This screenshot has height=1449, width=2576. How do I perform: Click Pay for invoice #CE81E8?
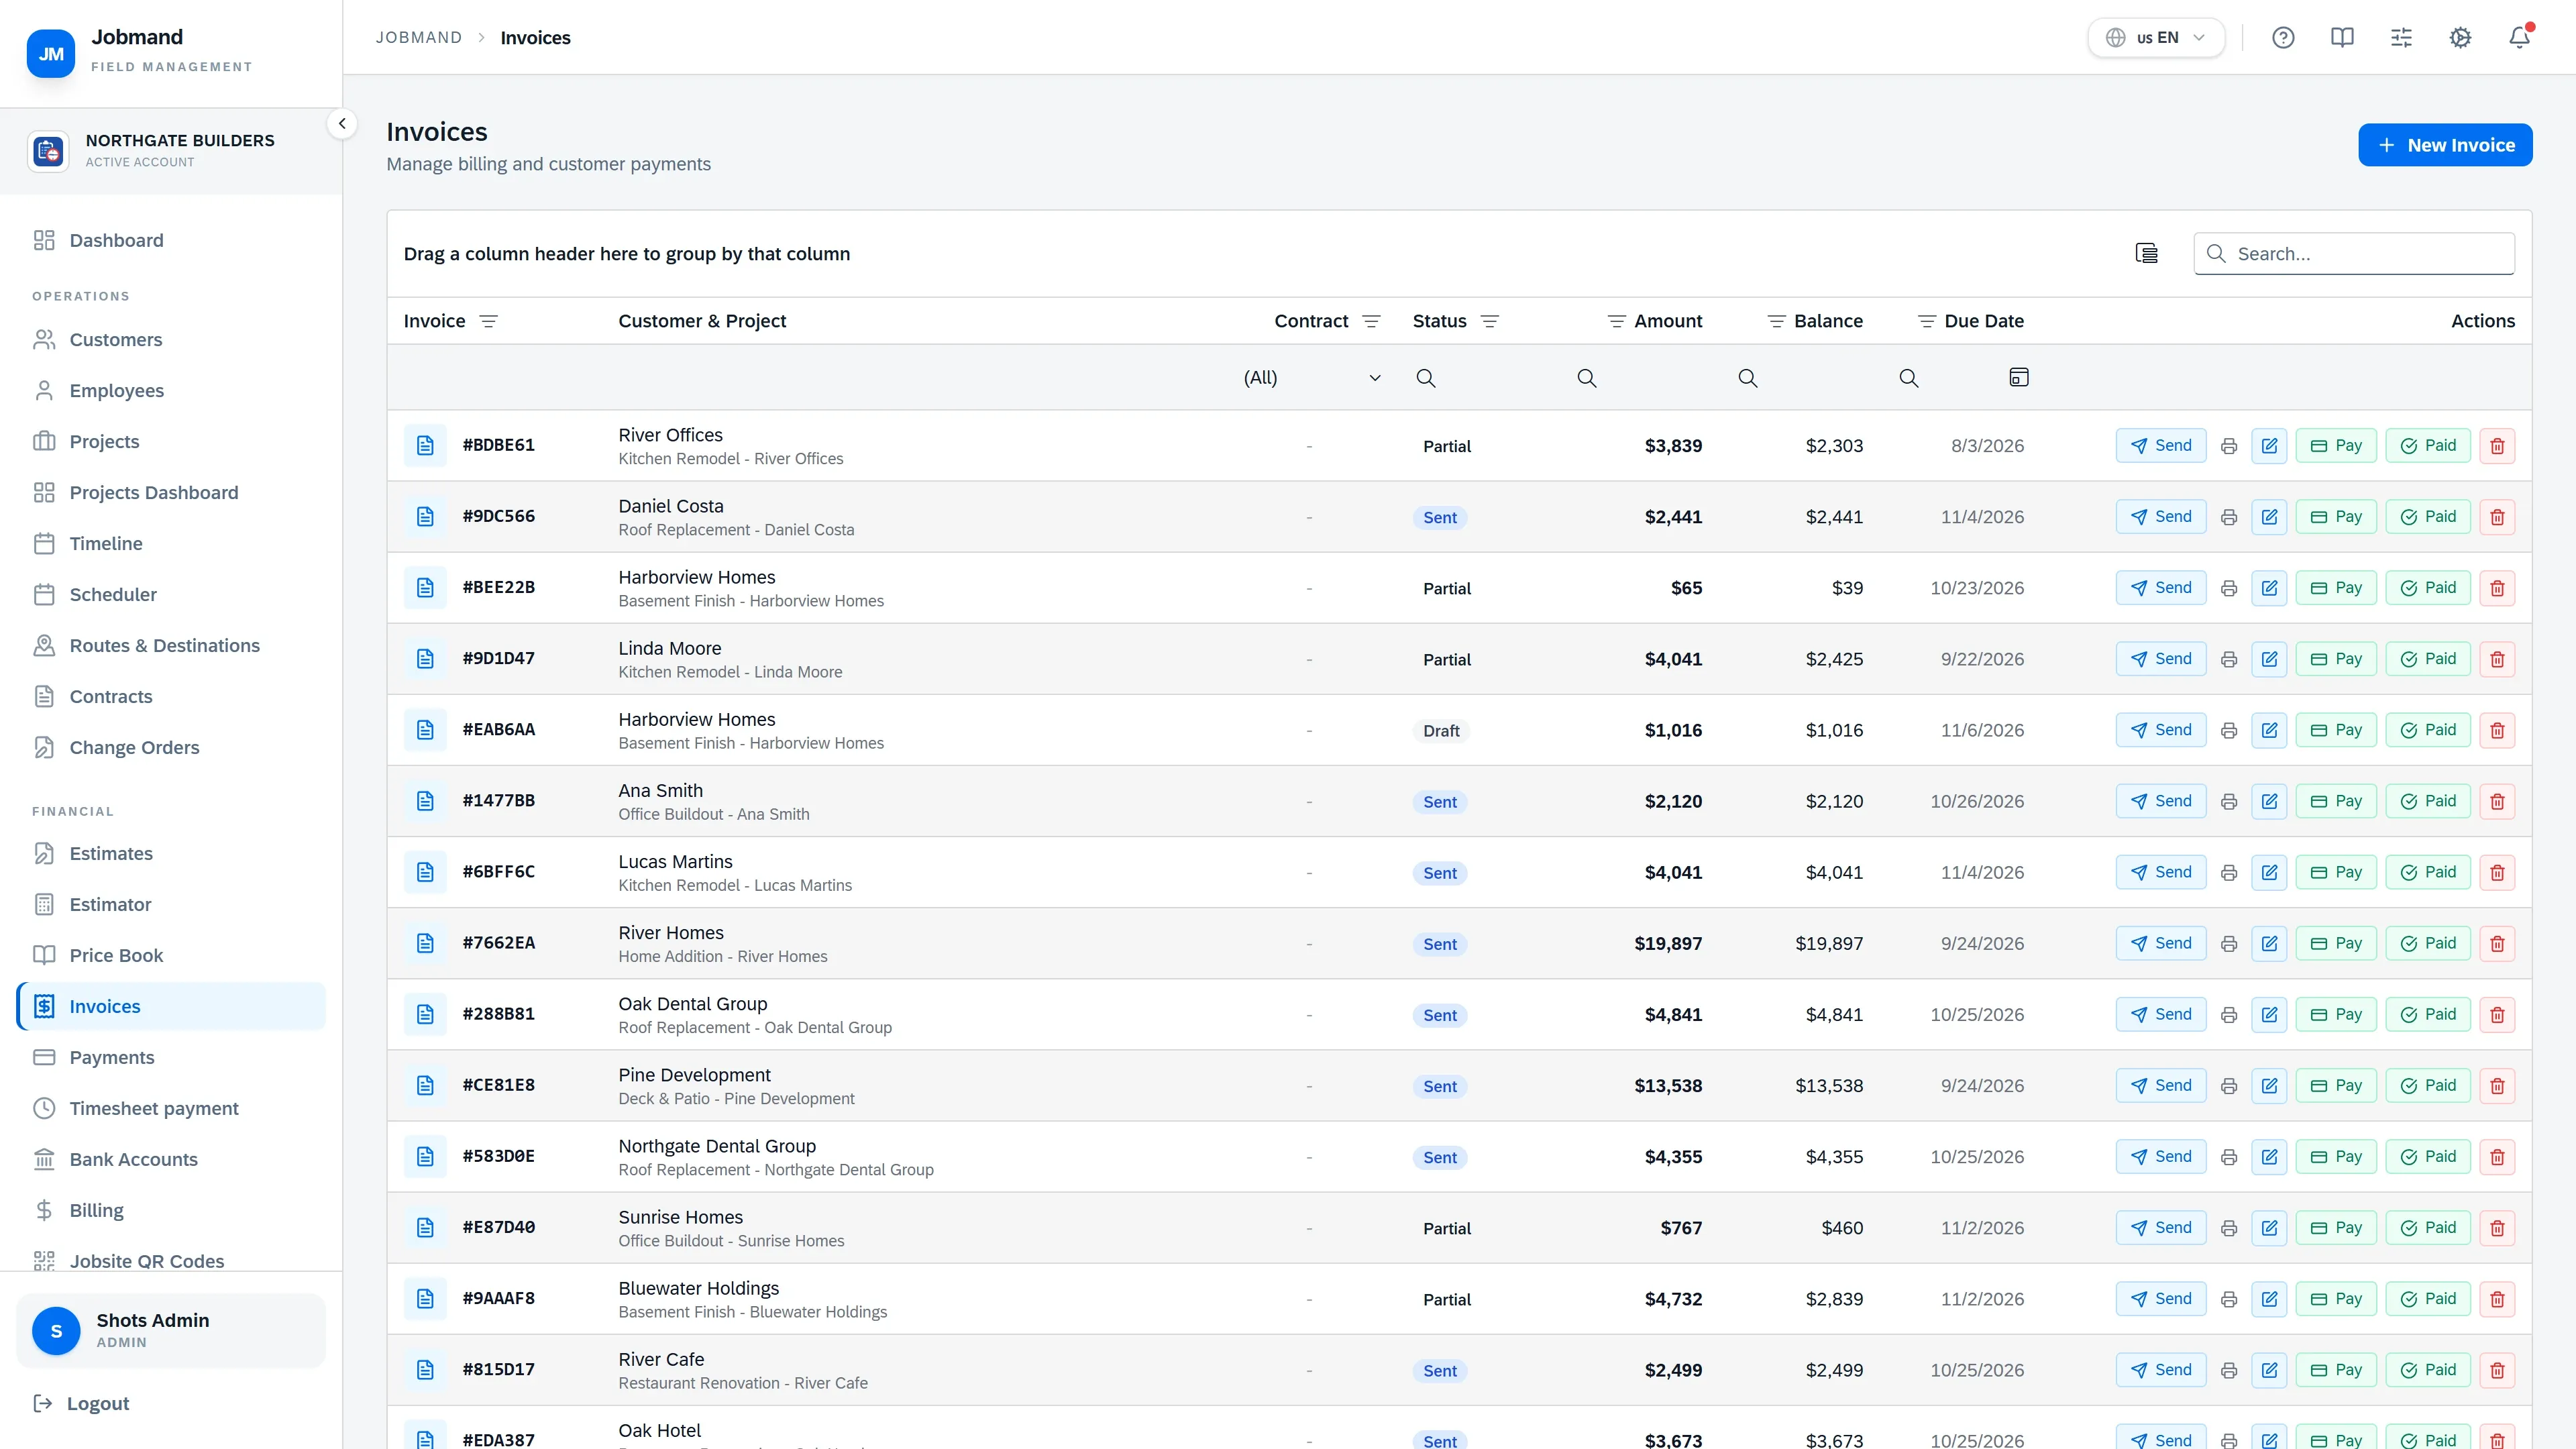pos(2336,1085)
